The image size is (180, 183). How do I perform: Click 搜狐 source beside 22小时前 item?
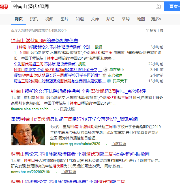pos(82,64)
